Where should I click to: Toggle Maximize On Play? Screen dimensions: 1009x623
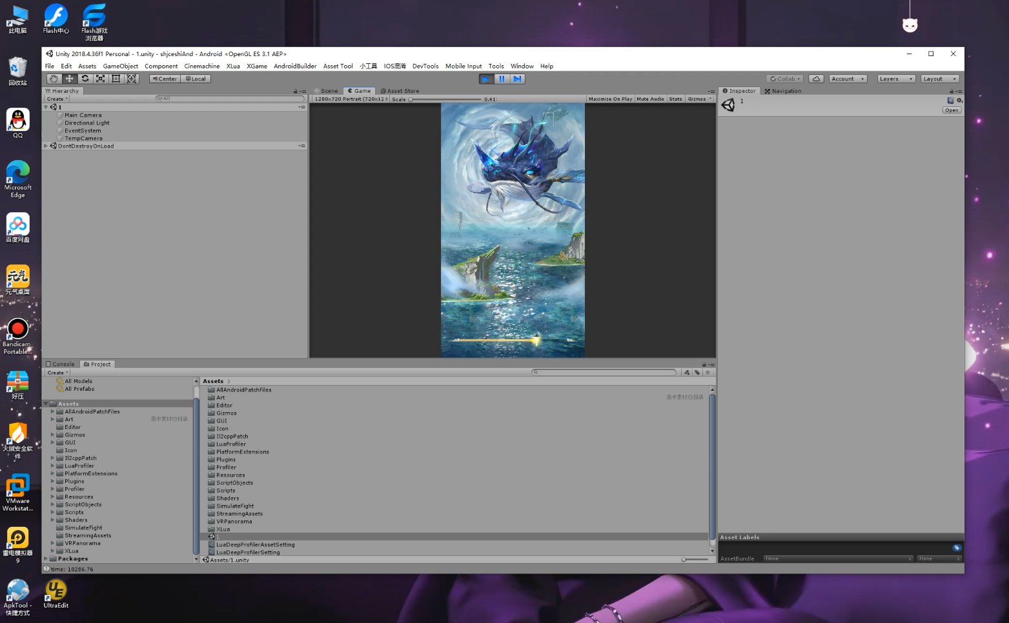tap(610, 99)
